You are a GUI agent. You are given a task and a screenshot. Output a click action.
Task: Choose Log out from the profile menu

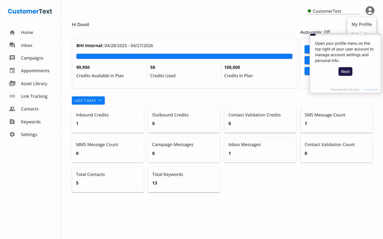359,34
